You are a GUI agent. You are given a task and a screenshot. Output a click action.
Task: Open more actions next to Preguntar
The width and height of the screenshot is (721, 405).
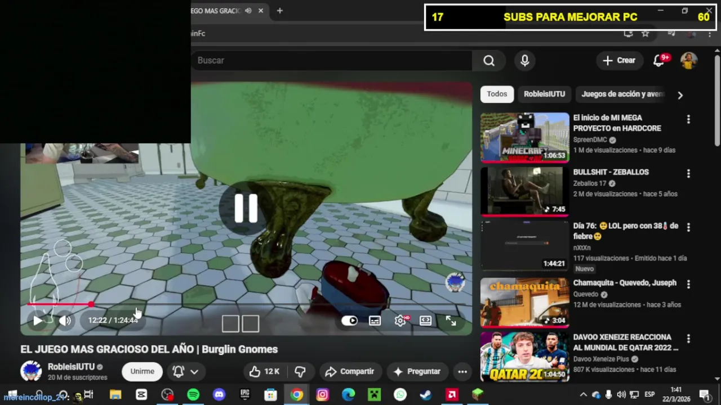pos(462,371)
